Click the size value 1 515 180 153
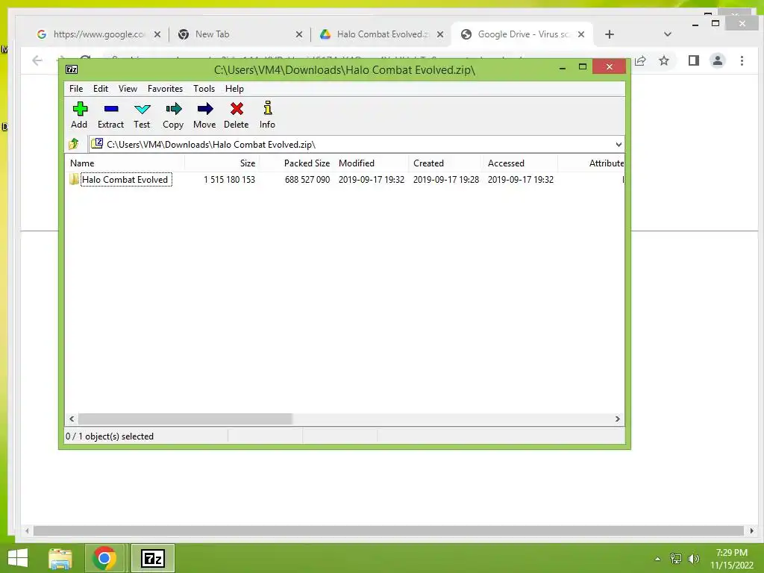This screenshot has height=573, width=764. (230, 179)
